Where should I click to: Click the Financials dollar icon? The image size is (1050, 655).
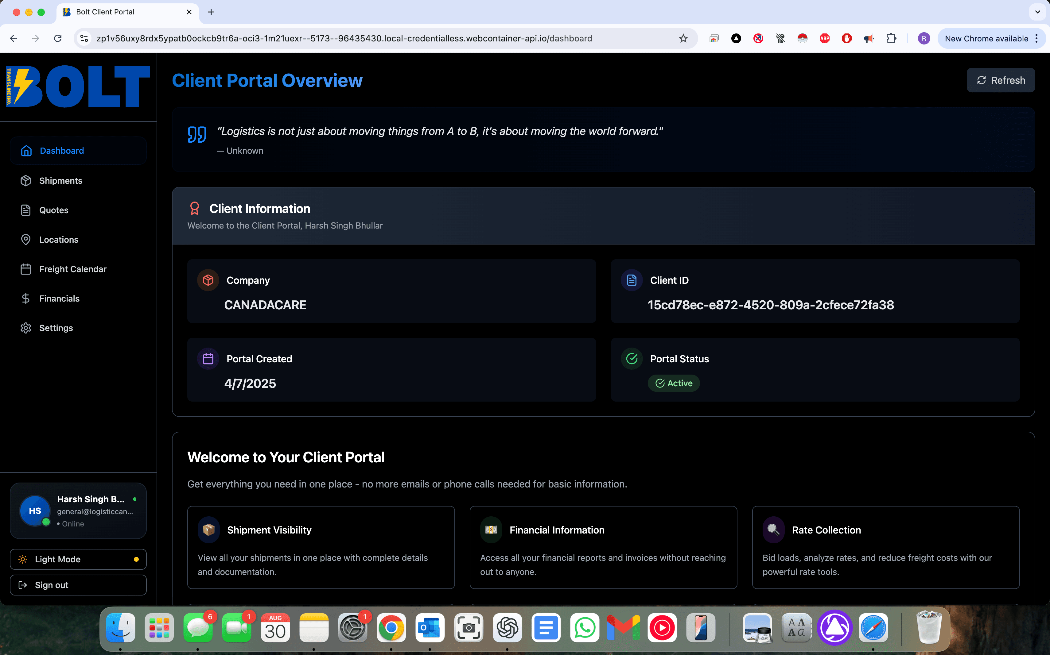(x=26, y=299)
